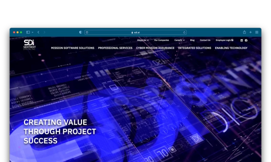Click the reader view page icon
271x162 pixels.
click(87, 32)
